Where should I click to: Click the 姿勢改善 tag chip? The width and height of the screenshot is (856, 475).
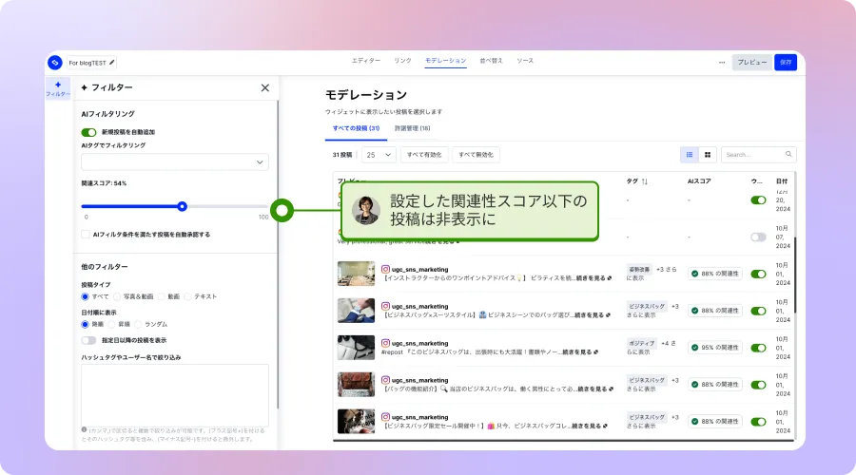coord(639,270)
